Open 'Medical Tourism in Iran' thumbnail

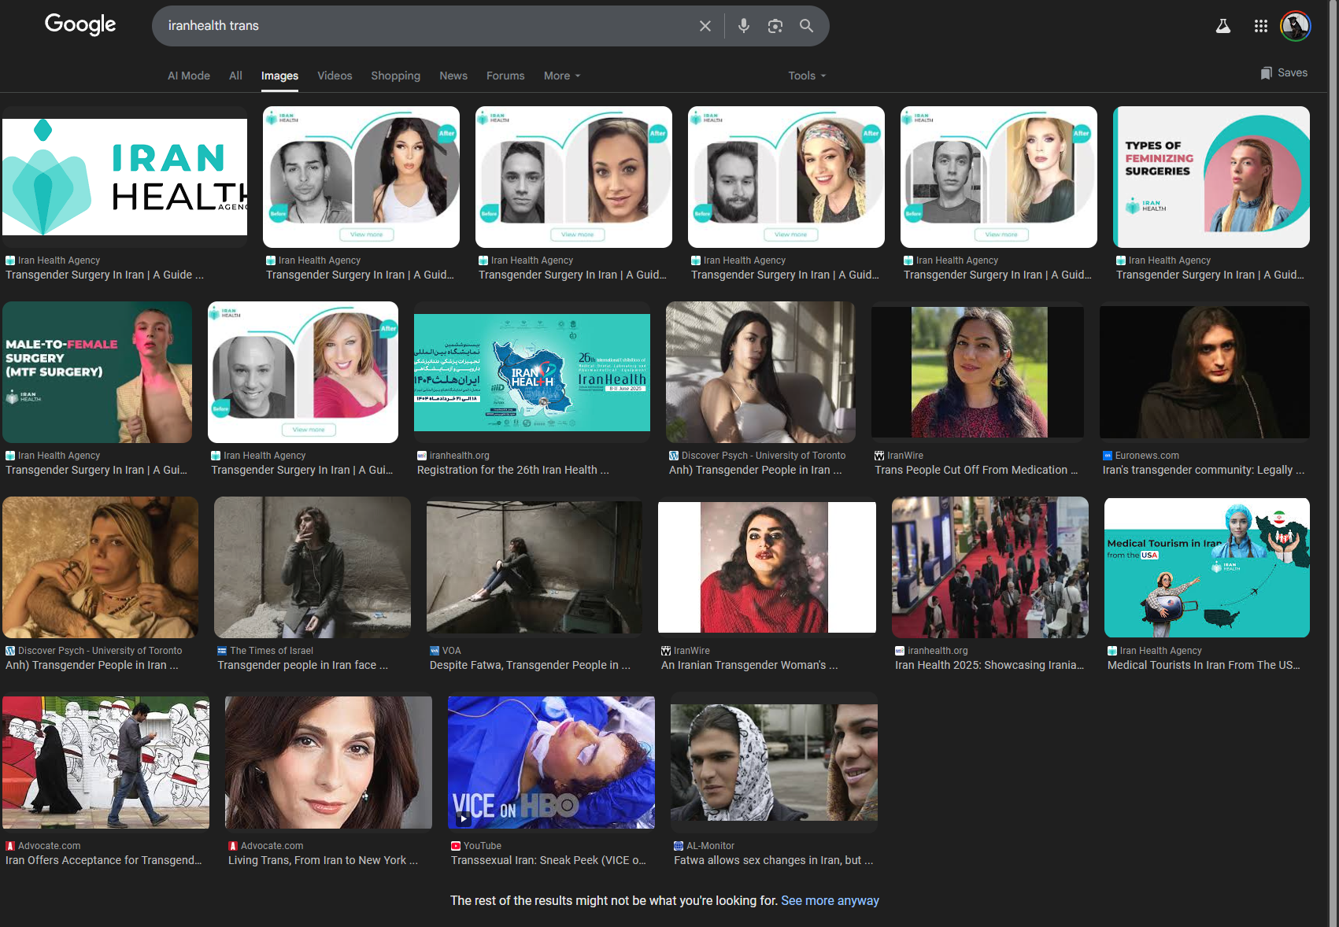click(x=1207, y=567)
